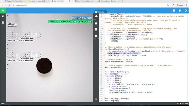Click the SENT status label
This screenshot has height=106, width=189.
click(x=3, y=103)
